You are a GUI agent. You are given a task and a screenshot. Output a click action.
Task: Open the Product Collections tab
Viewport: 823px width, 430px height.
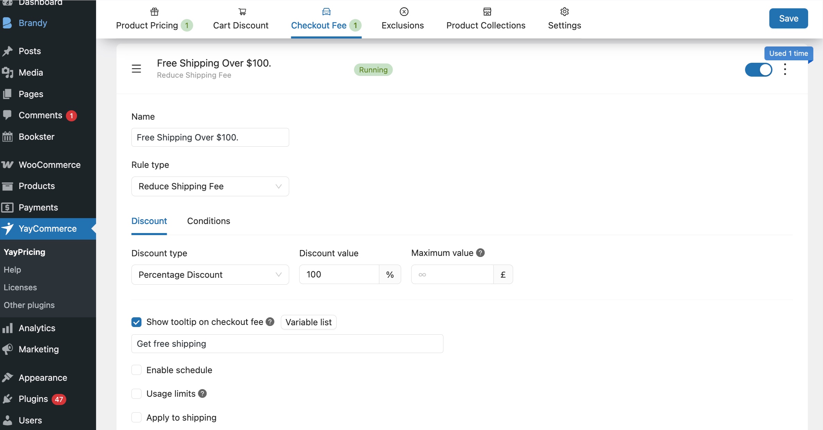[486, 19]
